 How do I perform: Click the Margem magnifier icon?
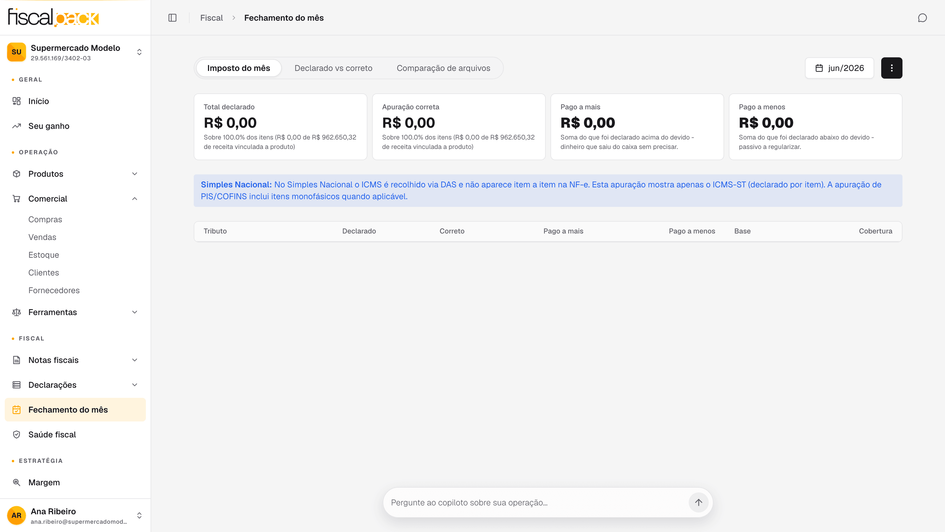[x=17, y=482]
